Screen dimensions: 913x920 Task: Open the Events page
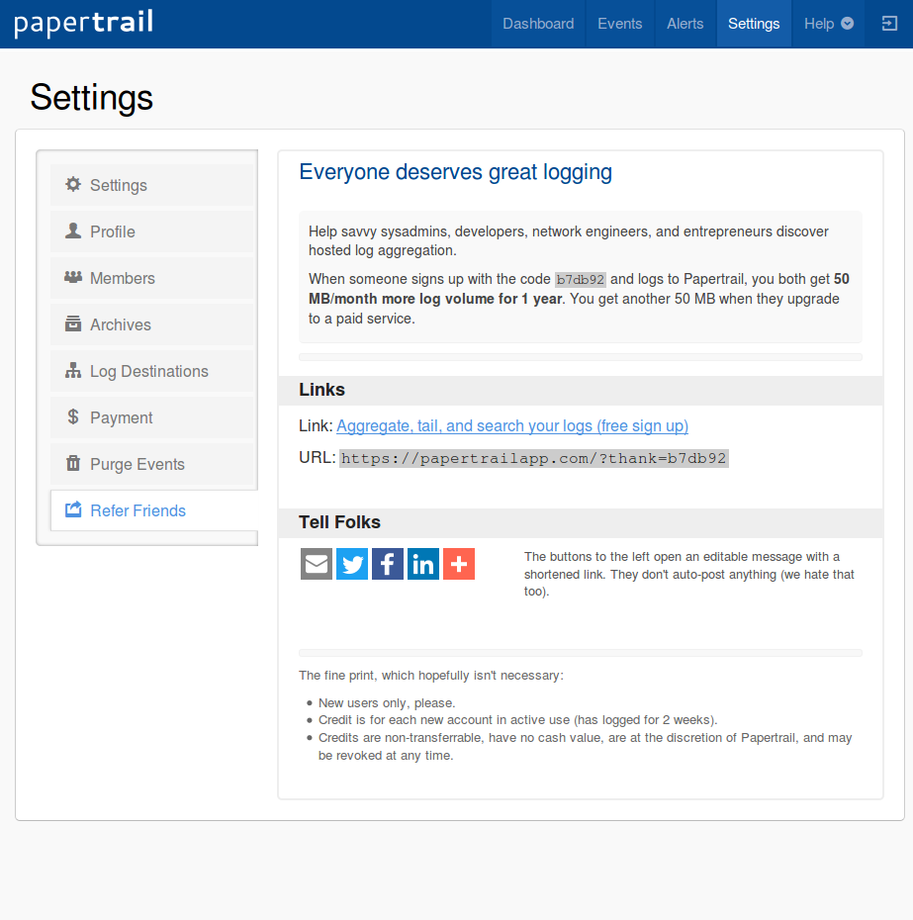[619, 24]
